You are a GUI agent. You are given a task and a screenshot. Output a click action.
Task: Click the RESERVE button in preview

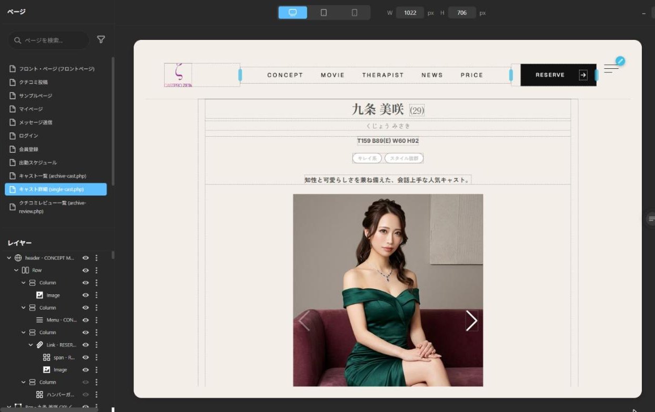(558, 75)
